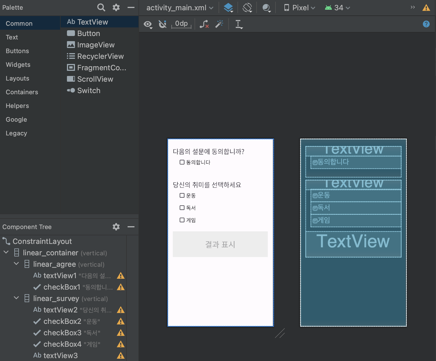Viewport: 436px width, 361px height.
Task: Select Button widget in palette
Action: 100,33
